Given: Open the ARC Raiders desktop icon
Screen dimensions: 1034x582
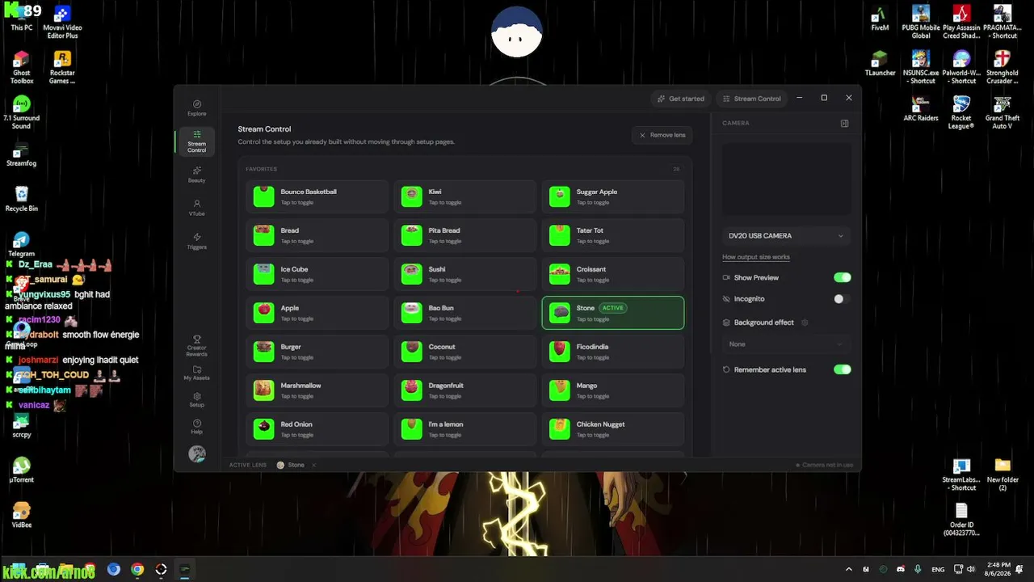Looking at the screenshot, I should [921, 108].
